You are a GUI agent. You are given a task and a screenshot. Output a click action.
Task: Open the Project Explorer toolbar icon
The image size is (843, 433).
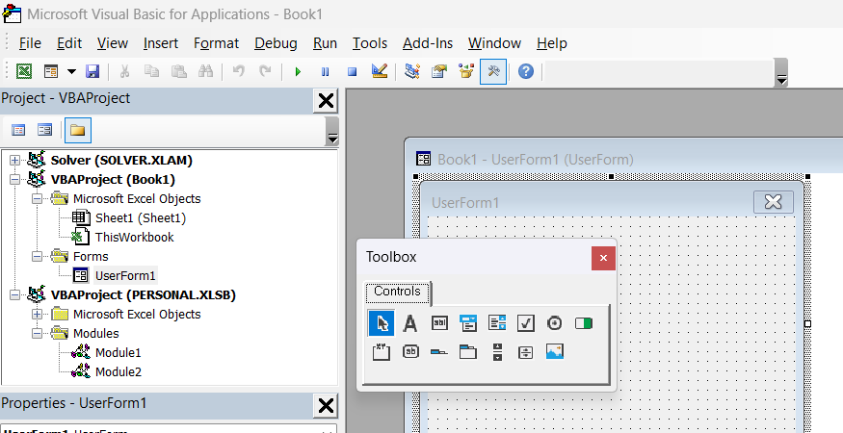click(412, 71)
